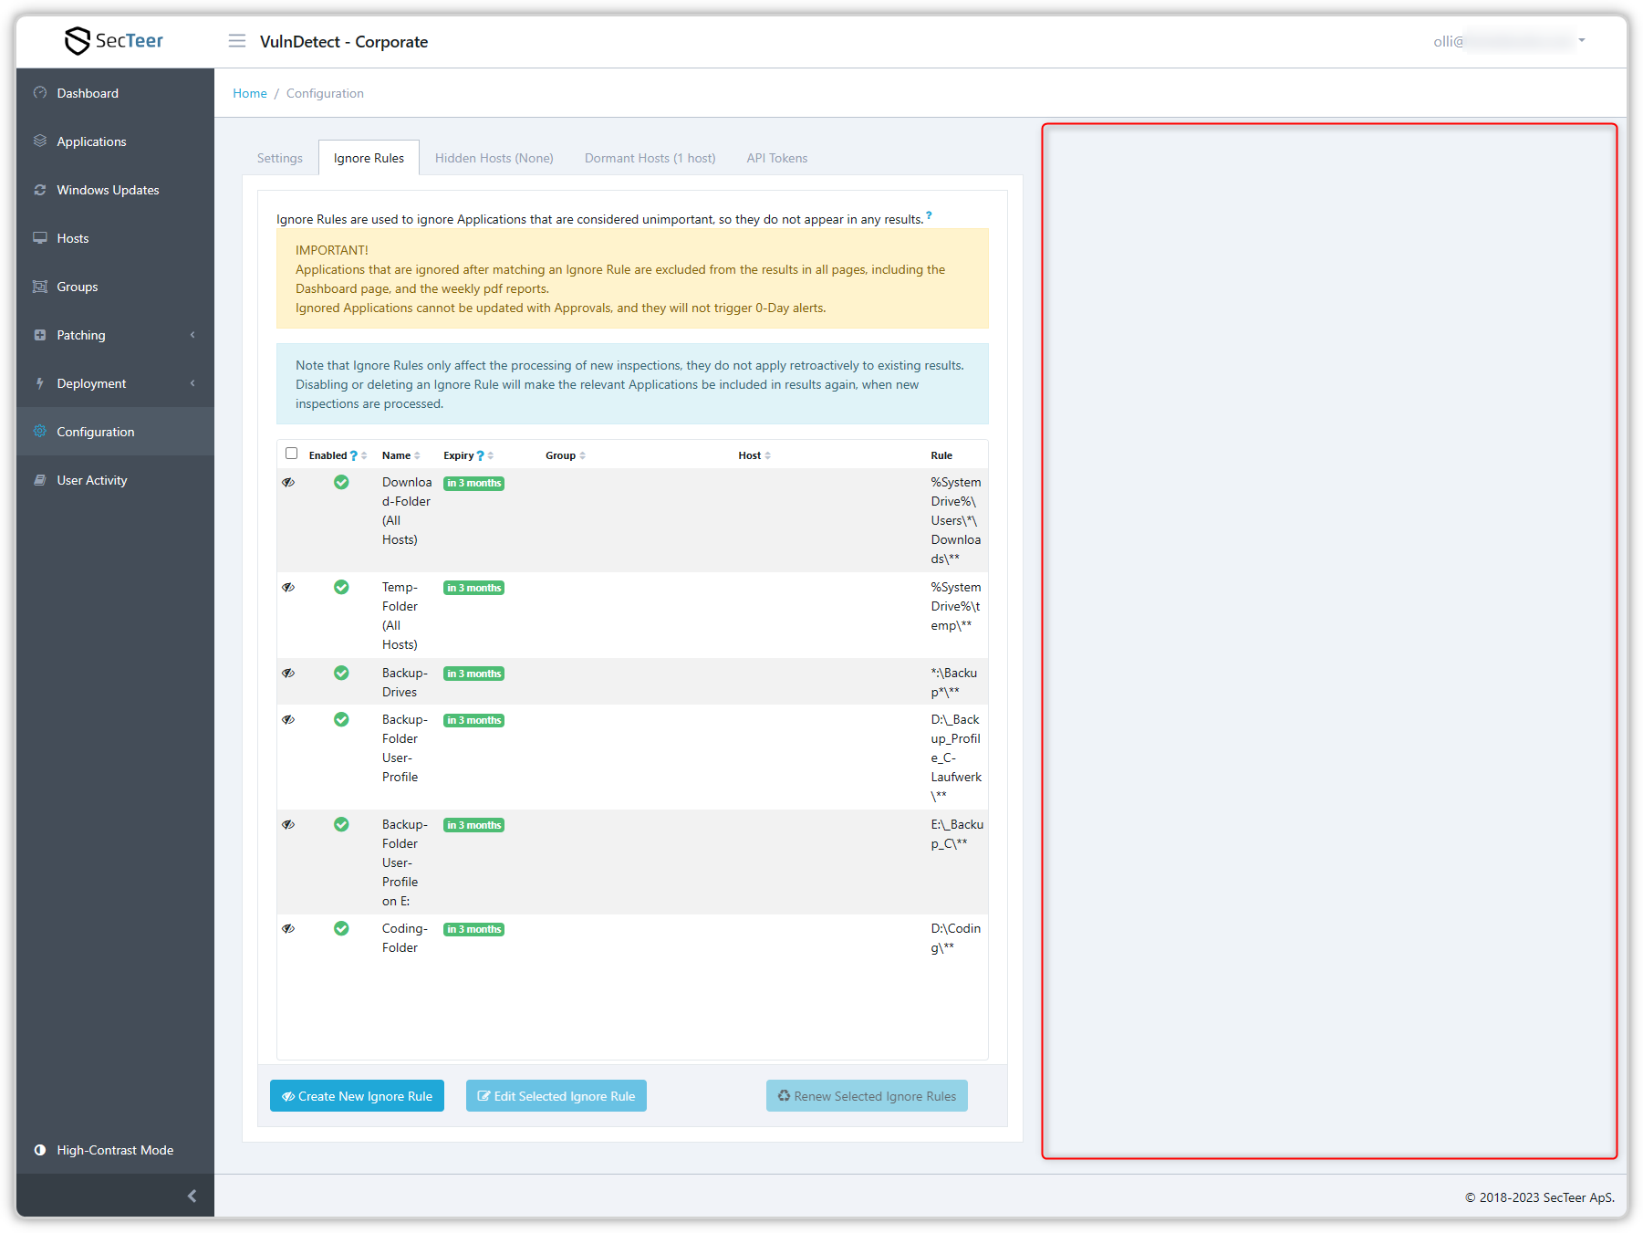1643x1233 pixels.
Task: Toggle the hamburger menu icon
Action: pyautogui.click(x=237, y=41)
